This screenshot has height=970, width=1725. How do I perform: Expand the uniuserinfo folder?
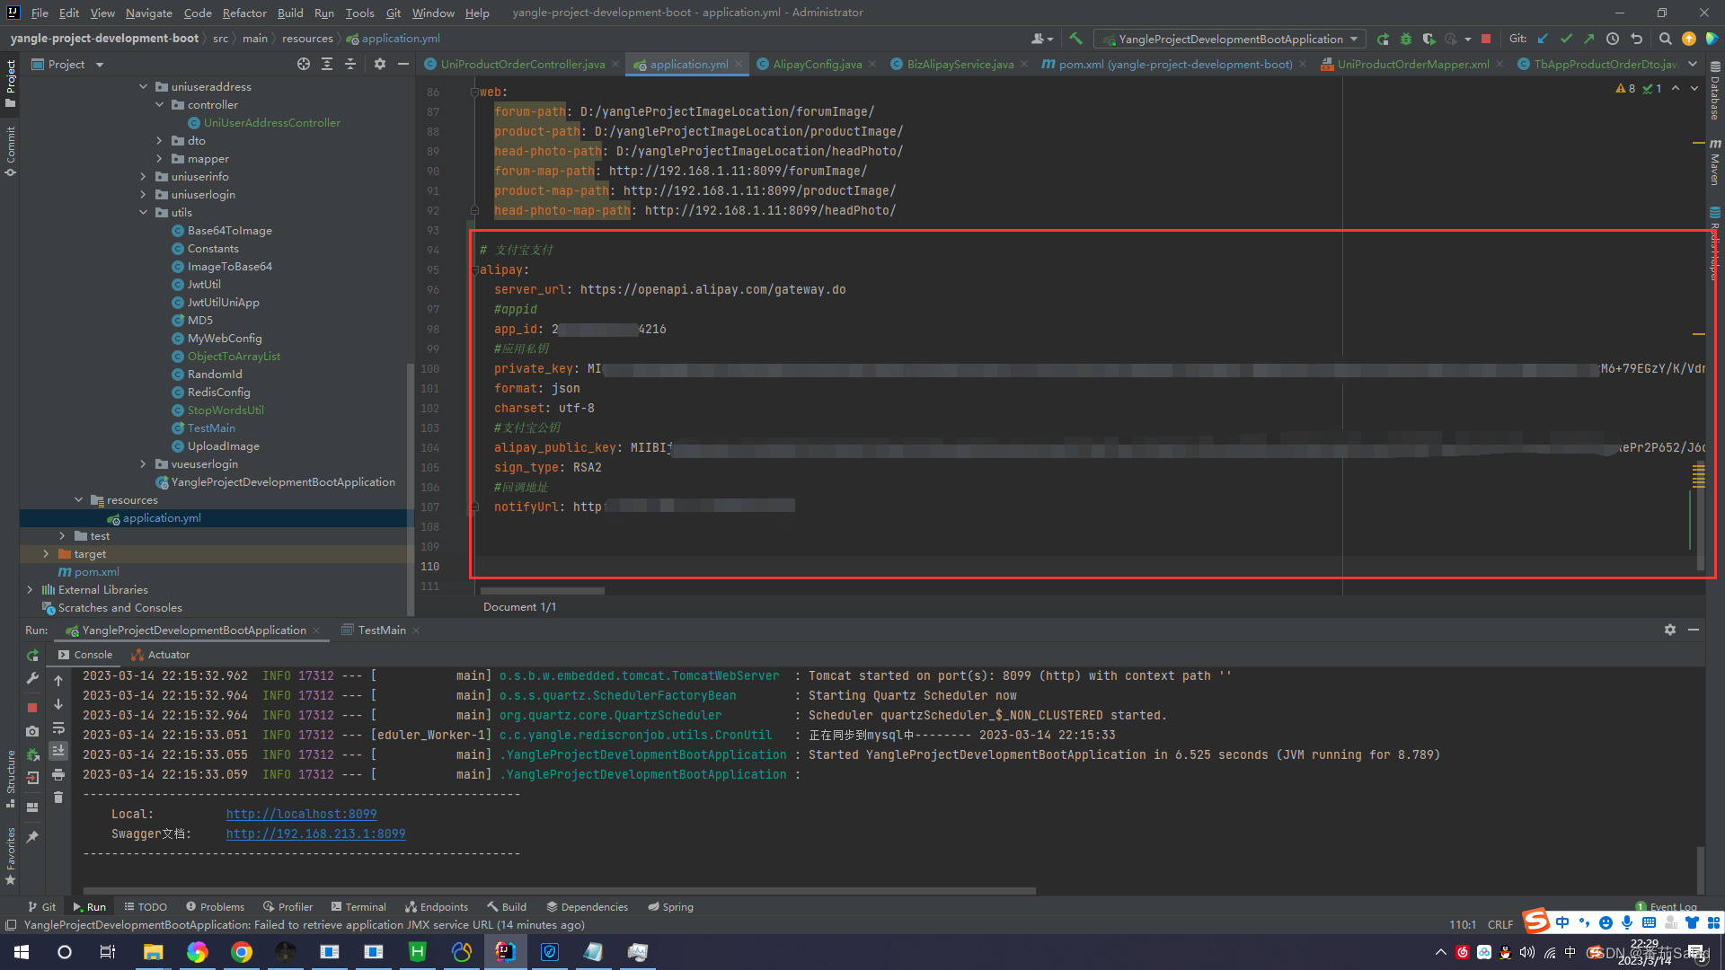click(x=143, y=176)
